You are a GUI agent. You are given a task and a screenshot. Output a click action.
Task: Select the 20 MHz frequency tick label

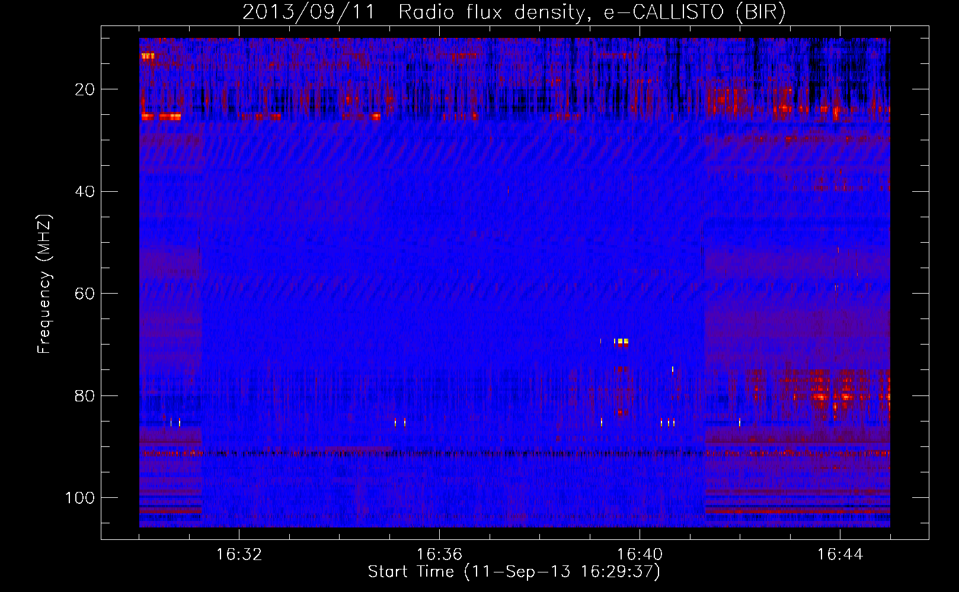click(85, 89)
